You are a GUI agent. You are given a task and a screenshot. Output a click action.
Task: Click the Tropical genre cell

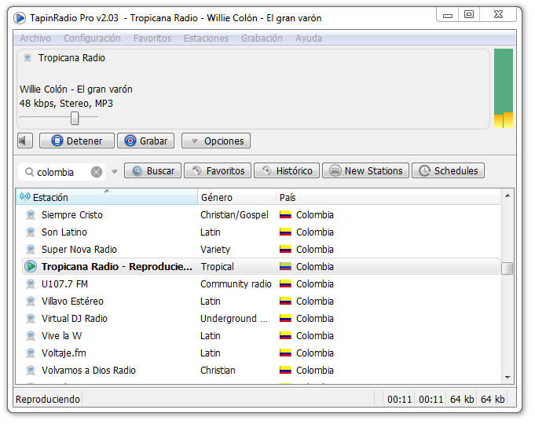[218, 266]
